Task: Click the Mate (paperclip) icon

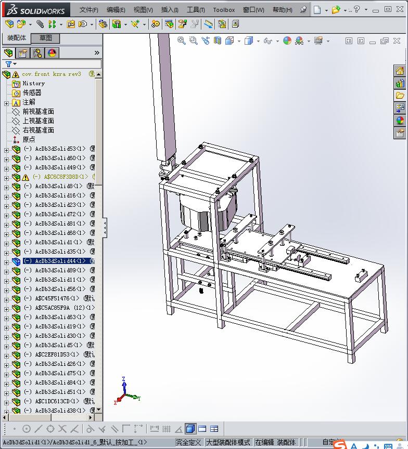Action: click(40, 24)
